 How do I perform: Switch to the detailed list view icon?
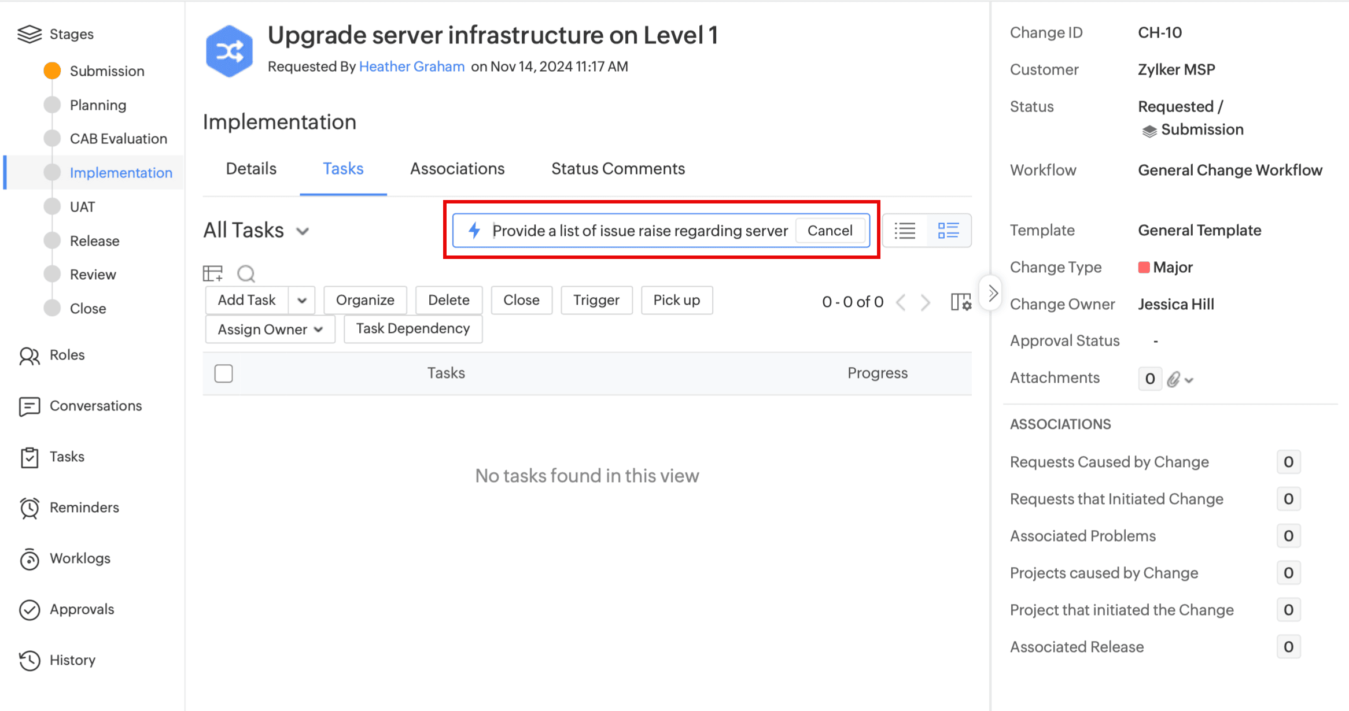click(x=948, y=231)
